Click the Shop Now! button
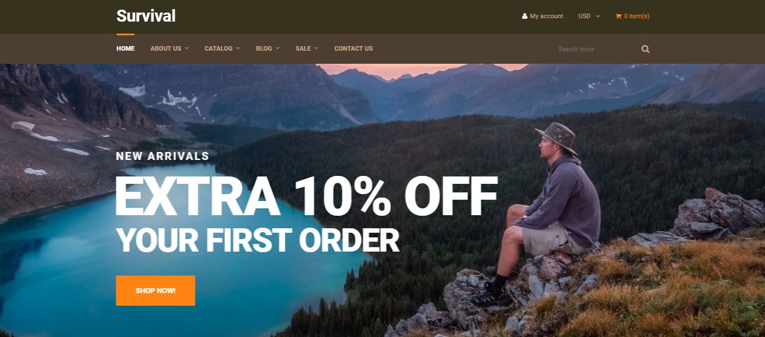765x337 pixels. tap(156, 291)
